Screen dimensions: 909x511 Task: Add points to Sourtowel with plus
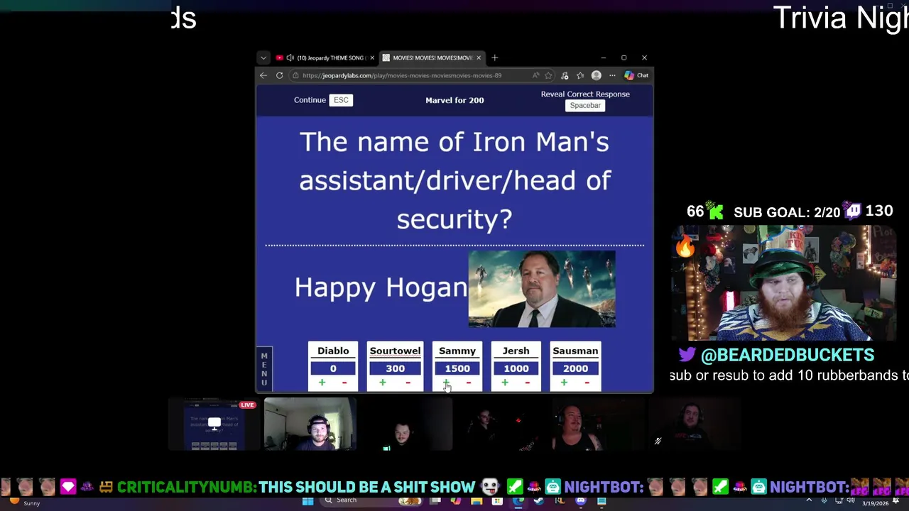(382, 383)
